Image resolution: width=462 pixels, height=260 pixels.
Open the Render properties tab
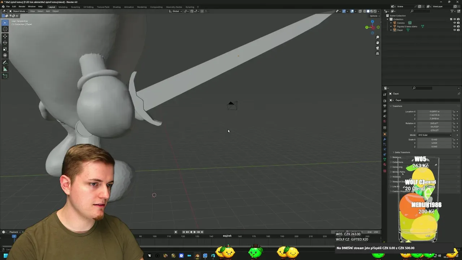pyautogui.click(x=385, y=101)
